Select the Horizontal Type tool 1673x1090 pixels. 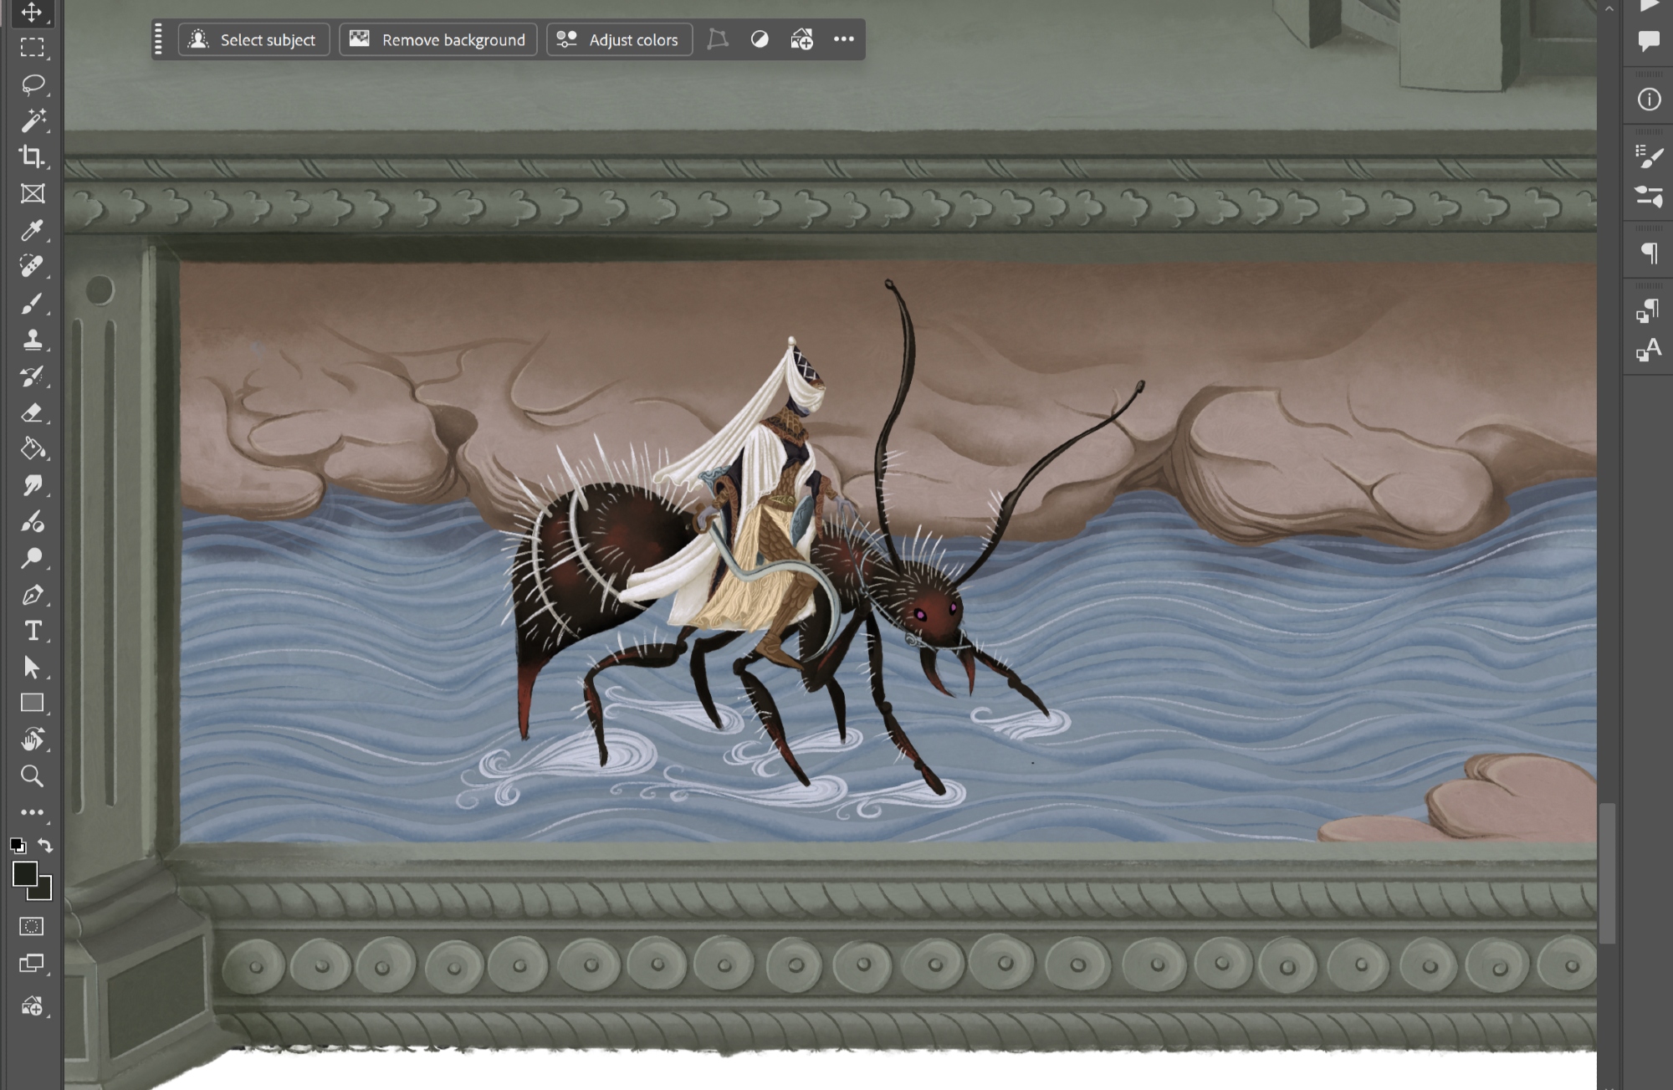tap(32, 631)
